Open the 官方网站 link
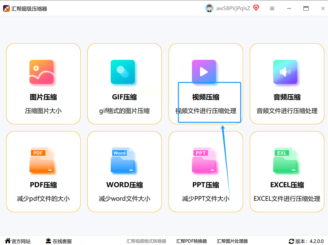 click(x=21, y=241)
